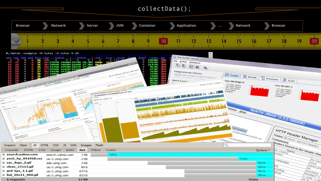The width and height of the screenshot is (321, 181).
Task: Expand the close_17x13.gif request row
Action: pos(3,167)
